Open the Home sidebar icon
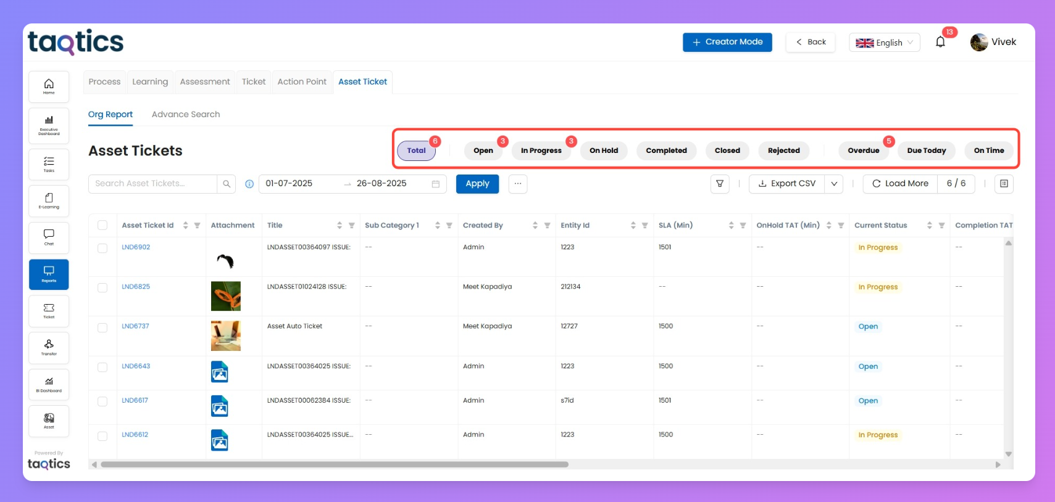1055x502 pixels. tap(49, 86)
